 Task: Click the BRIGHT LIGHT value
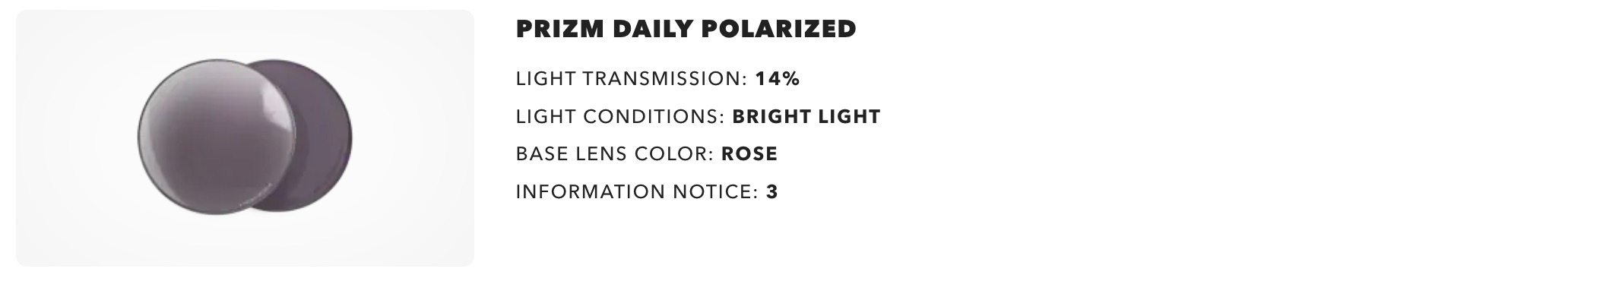tap(806, 117)
